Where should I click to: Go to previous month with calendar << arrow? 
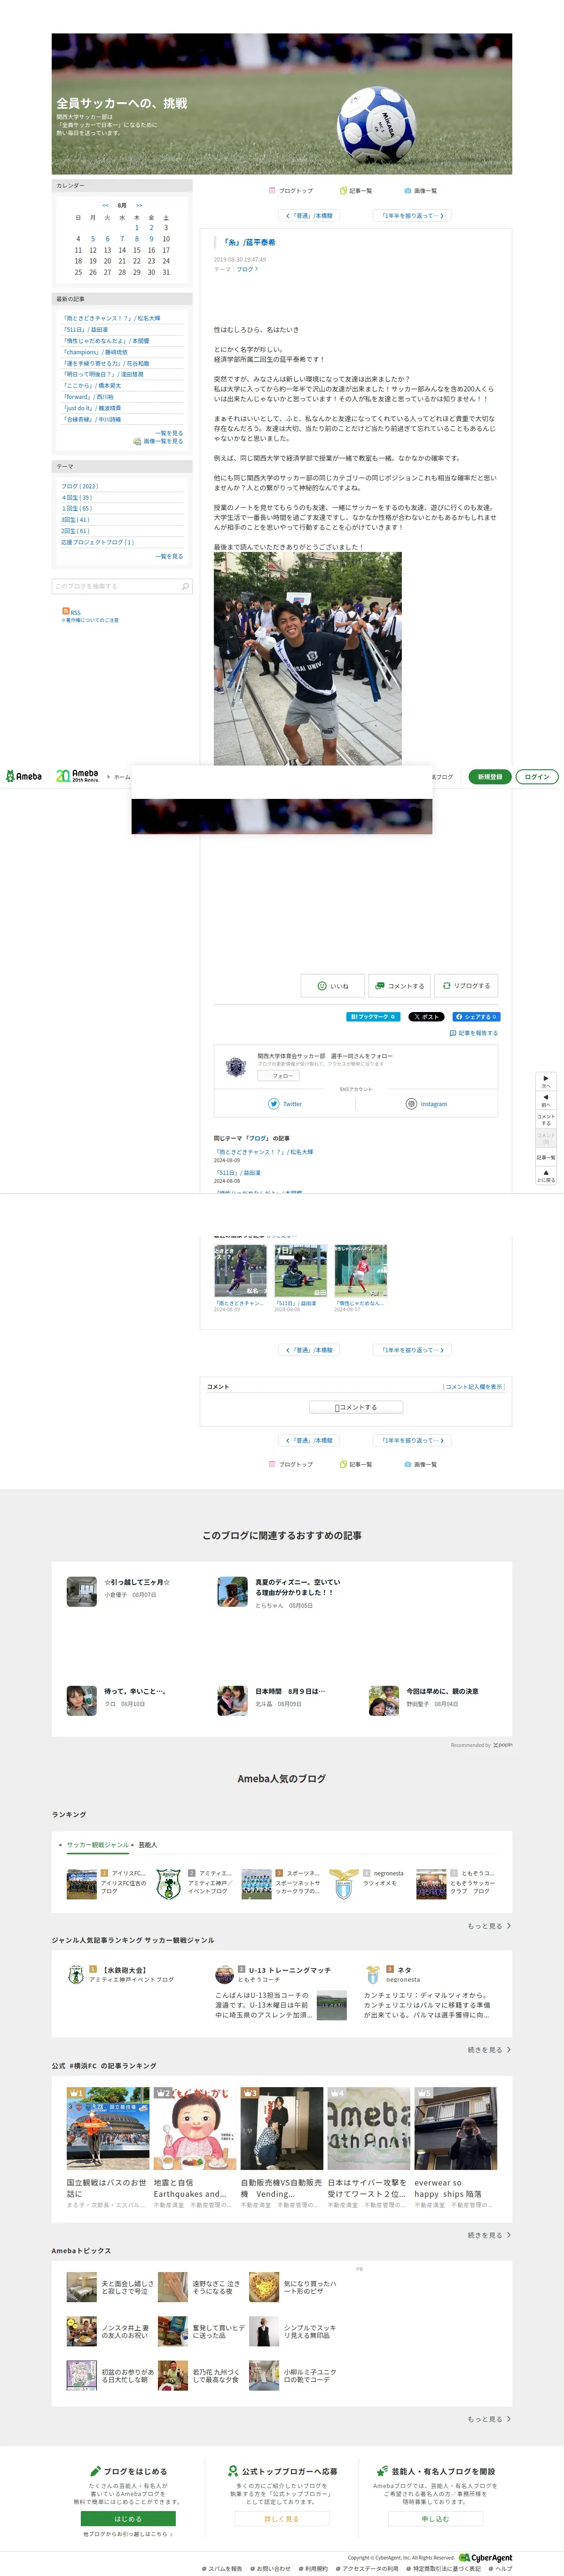[105, 205]
